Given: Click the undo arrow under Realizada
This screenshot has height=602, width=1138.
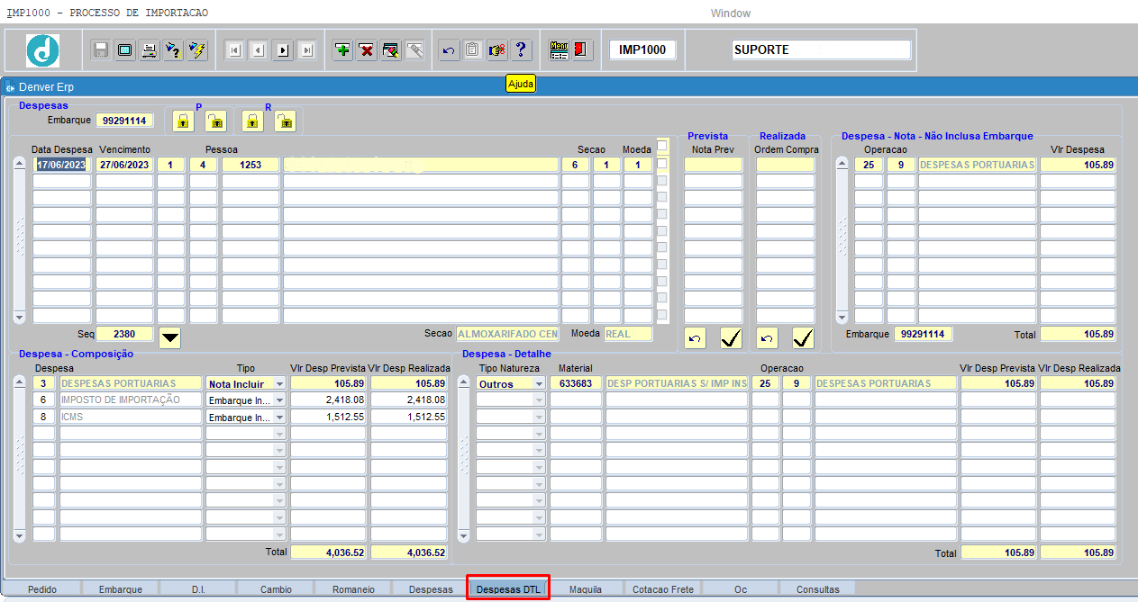Looking at the screenshot, I should (767, 338).
